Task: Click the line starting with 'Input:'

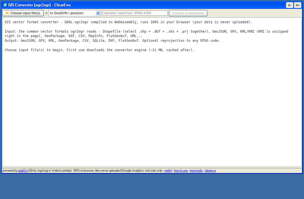Action: (x=146, y=33)
